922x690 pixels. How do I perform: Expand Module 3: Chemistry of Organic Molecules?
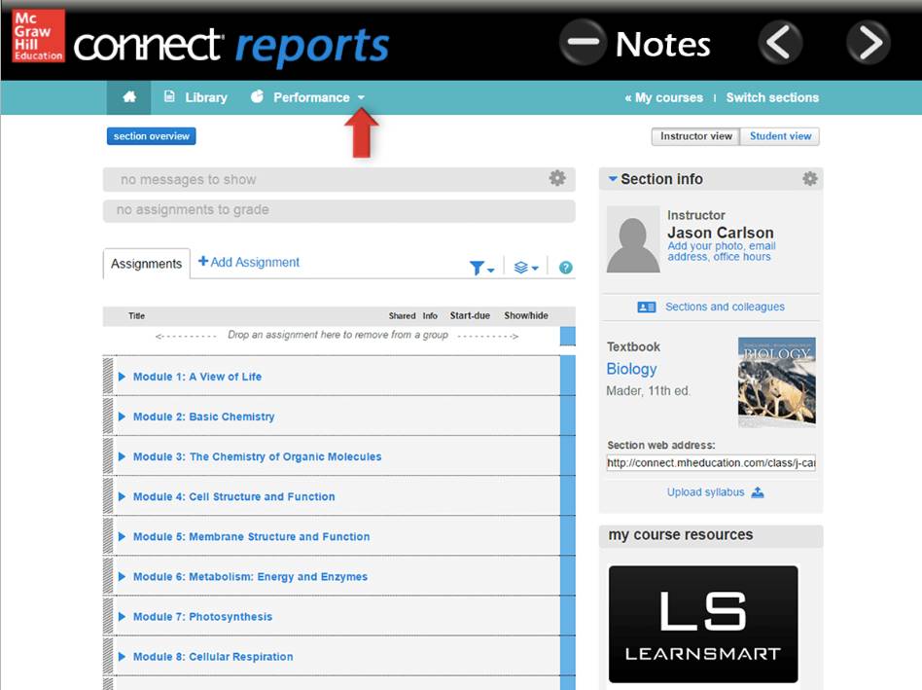(122, 456)
